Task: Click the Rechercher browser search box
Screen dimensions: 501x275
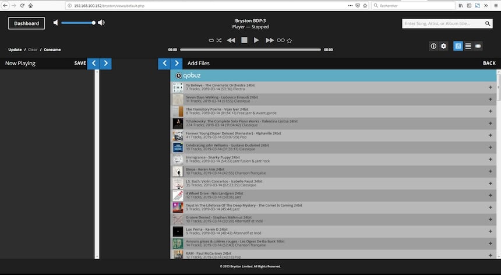Action: (413, 5)
